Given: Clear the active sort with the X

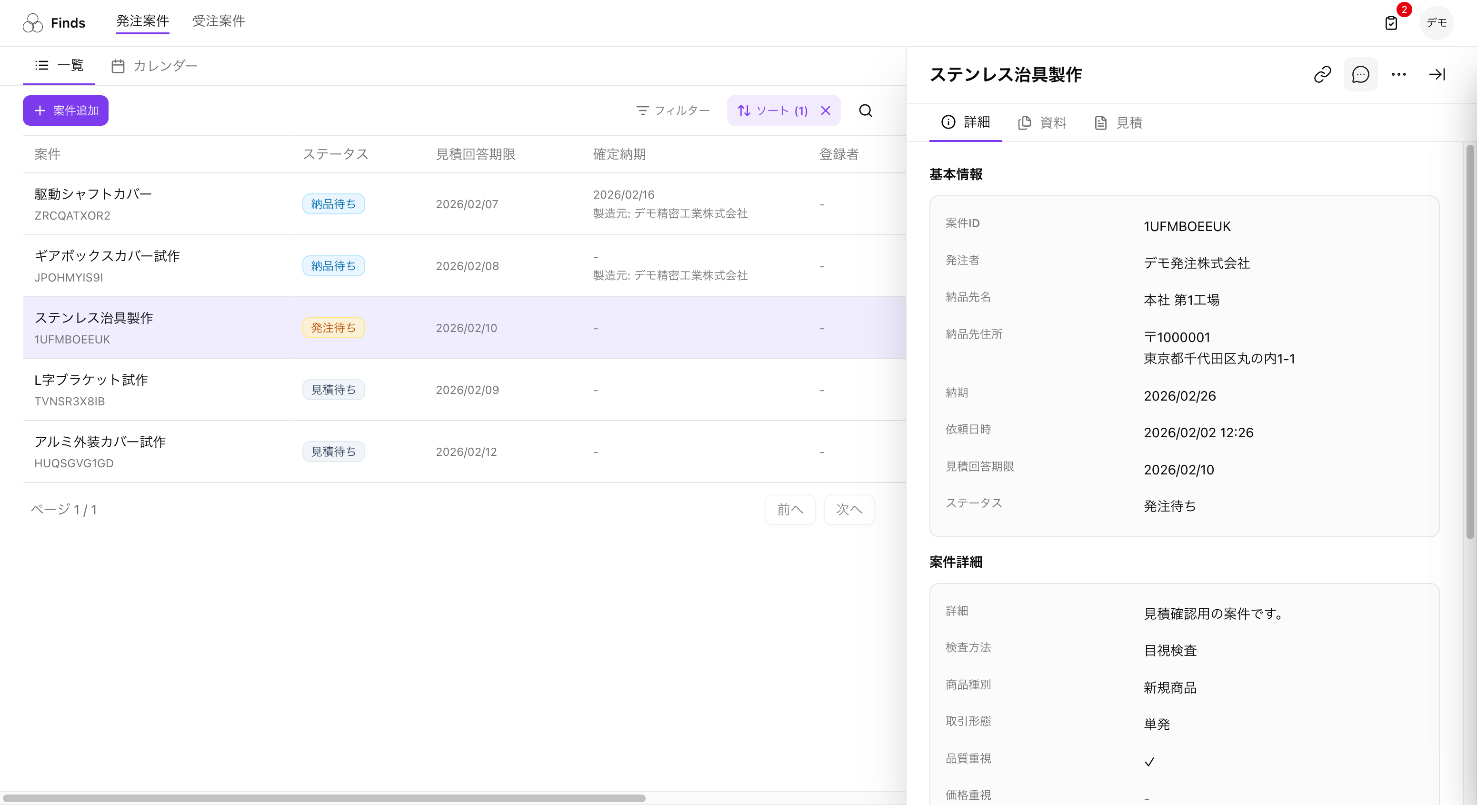Looking at the screenshot, I should coord(826,110).
